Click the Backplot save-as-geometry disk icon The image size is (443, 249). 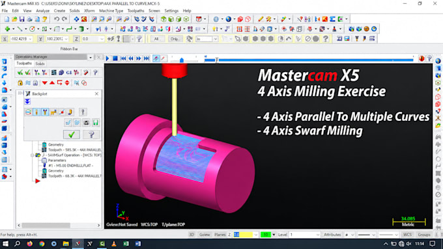tap(96, 122)
